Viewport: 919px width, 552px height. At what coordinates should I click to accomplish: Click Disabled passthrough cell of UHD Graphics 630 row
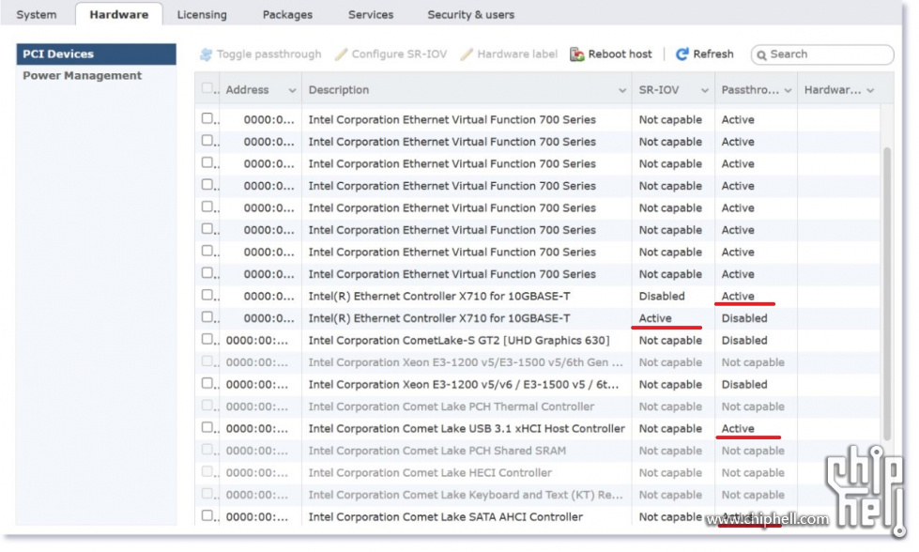pos(744,341)
